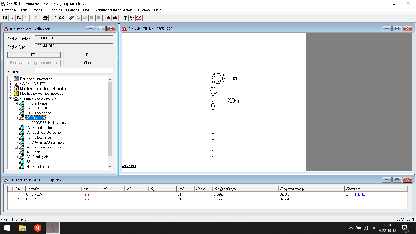Click the printer icon in the toolbar
This screenshot has width=416, height=234.
point(45,18)
